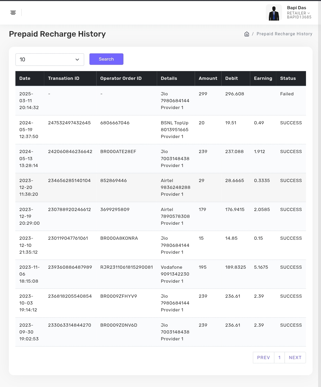Open the hamburger sidebar menu

(13, 13)
